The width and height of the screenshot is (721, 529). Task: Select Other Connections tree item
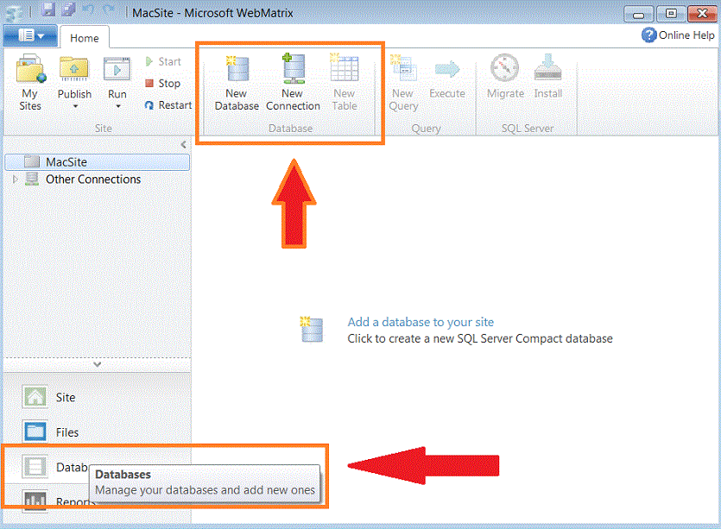(x=93, y=179)
